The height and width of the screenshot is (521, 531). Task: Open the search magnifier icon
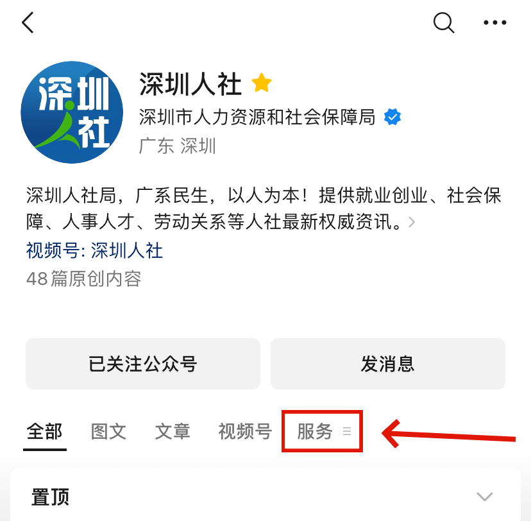(x=444, y=22)
